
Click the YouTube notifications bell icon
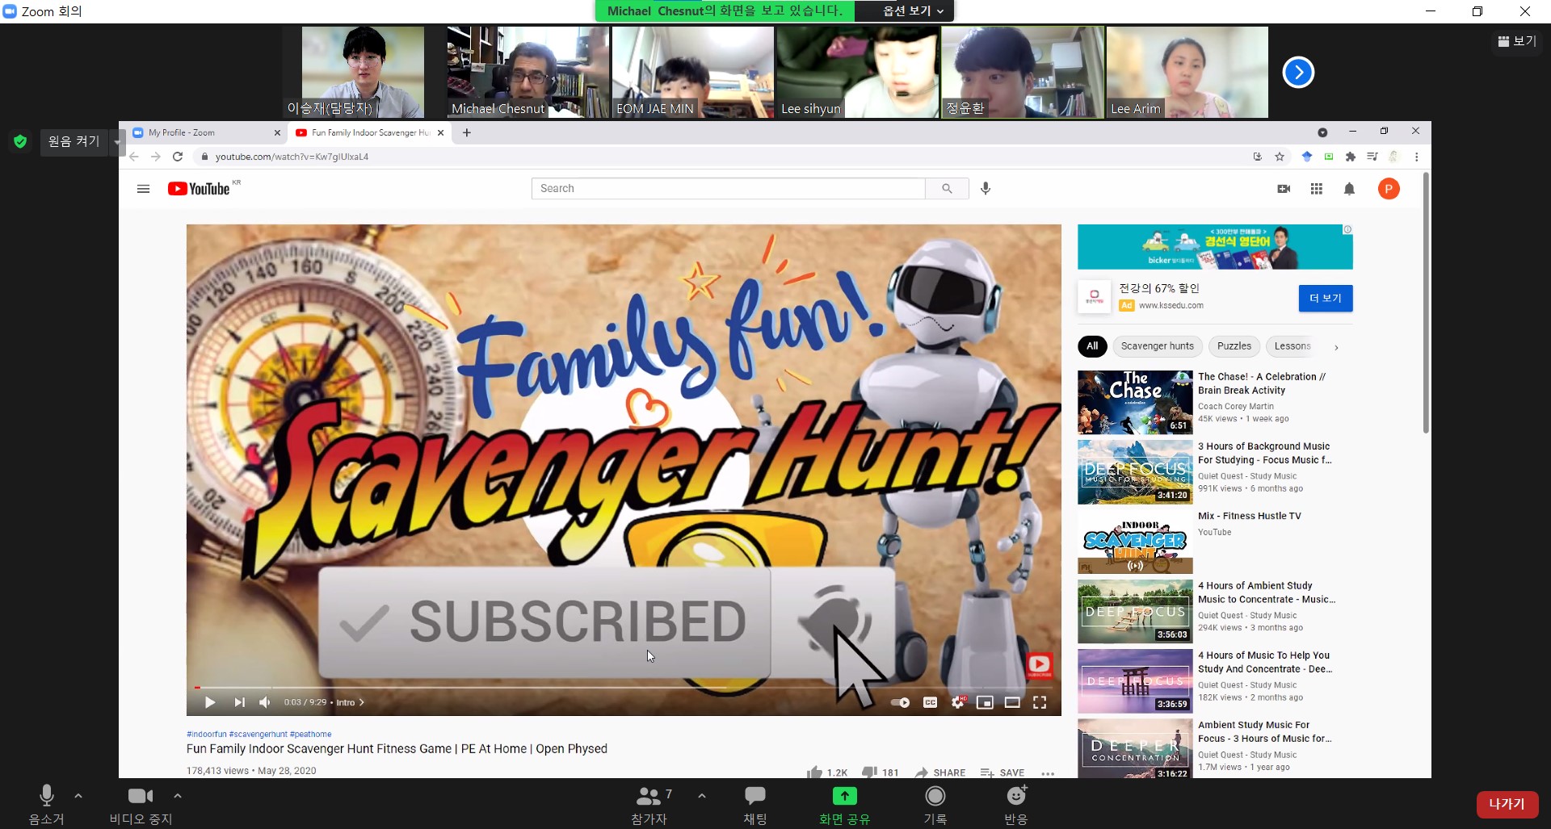click(x=1349, y=189)
